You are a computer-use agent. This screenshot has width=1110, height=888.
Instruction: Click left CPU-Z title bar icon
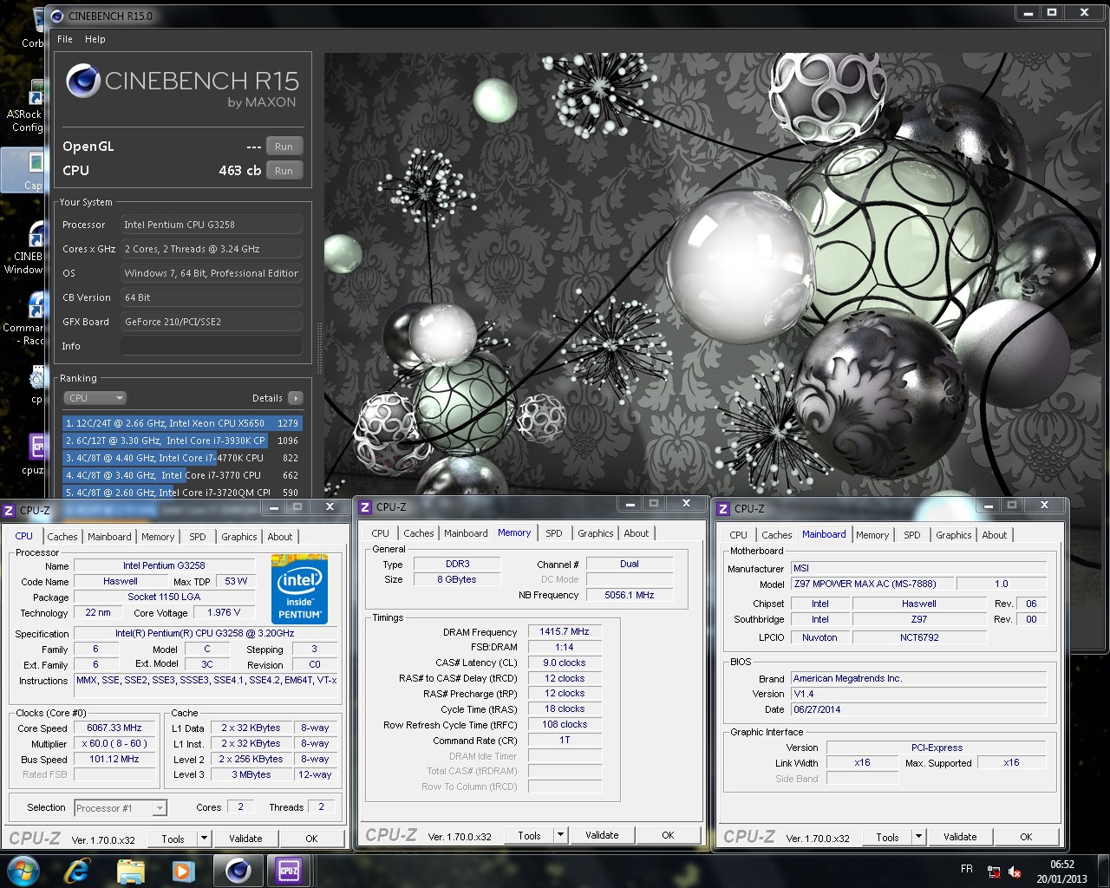tap(9, 510)
